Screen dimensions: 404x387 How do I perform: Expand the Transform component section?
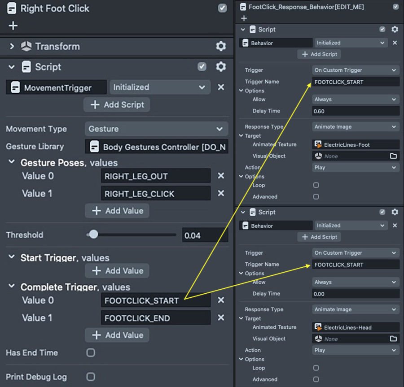(x=12, y=46)
